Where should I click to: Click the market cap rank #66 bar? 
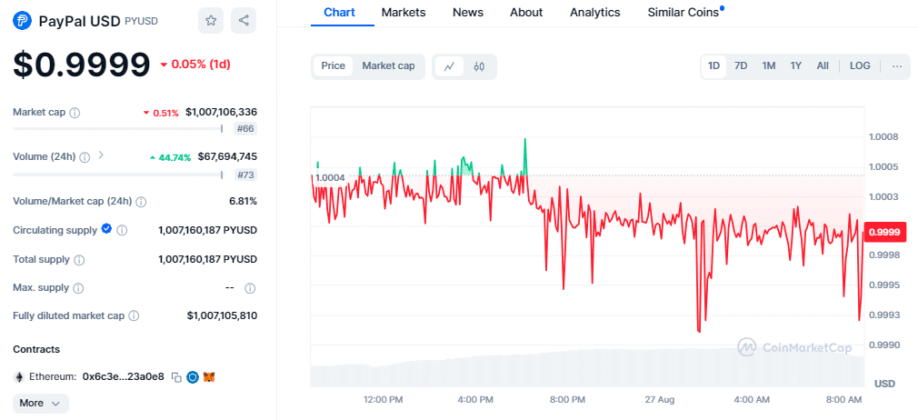click(245, 129)
